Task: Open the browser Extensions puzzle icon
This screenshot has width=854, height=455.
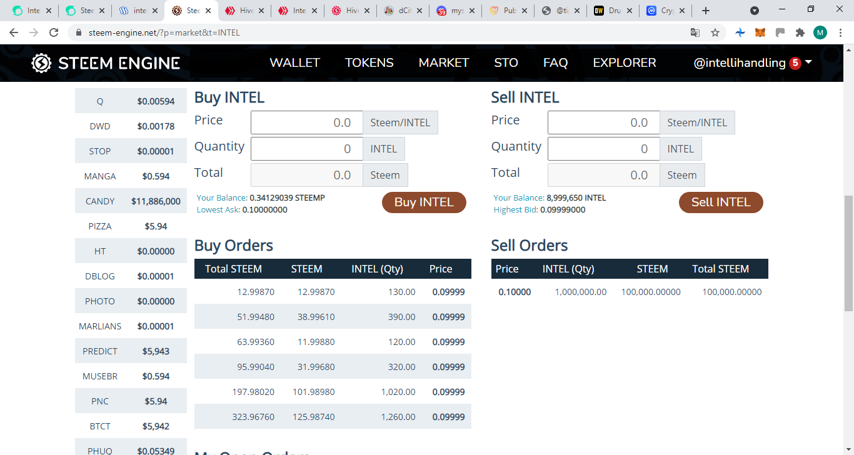Action: coord(800,32)
